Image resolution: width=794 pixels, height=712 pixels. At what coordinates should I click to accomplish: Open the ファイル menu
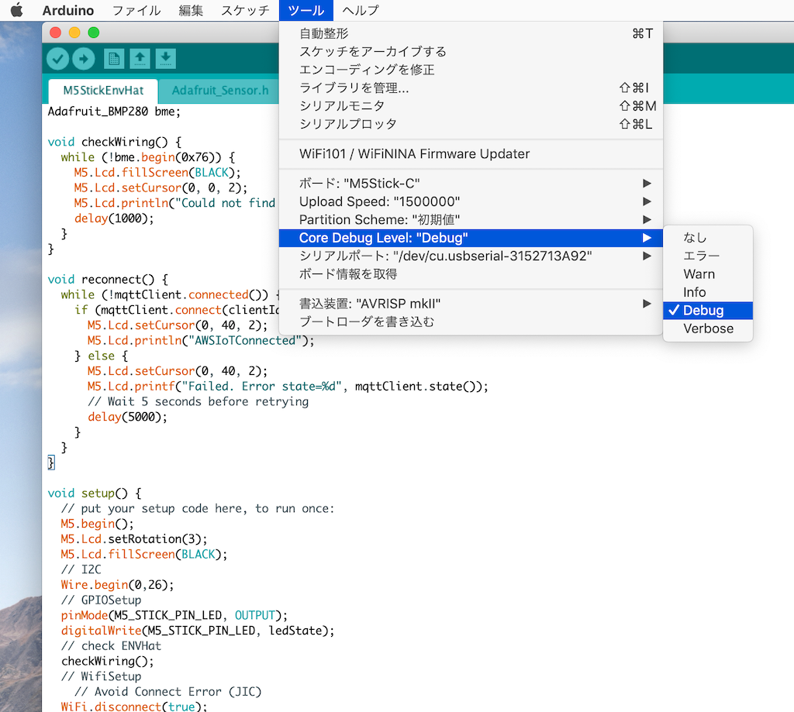point(136,10)
